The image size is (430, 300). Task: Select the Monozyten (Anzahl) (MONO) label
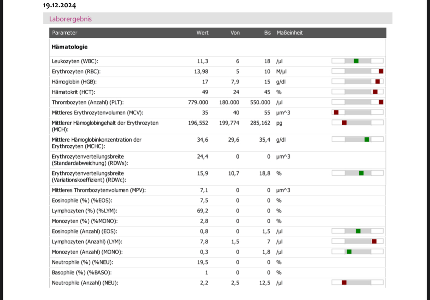(87, 252)
